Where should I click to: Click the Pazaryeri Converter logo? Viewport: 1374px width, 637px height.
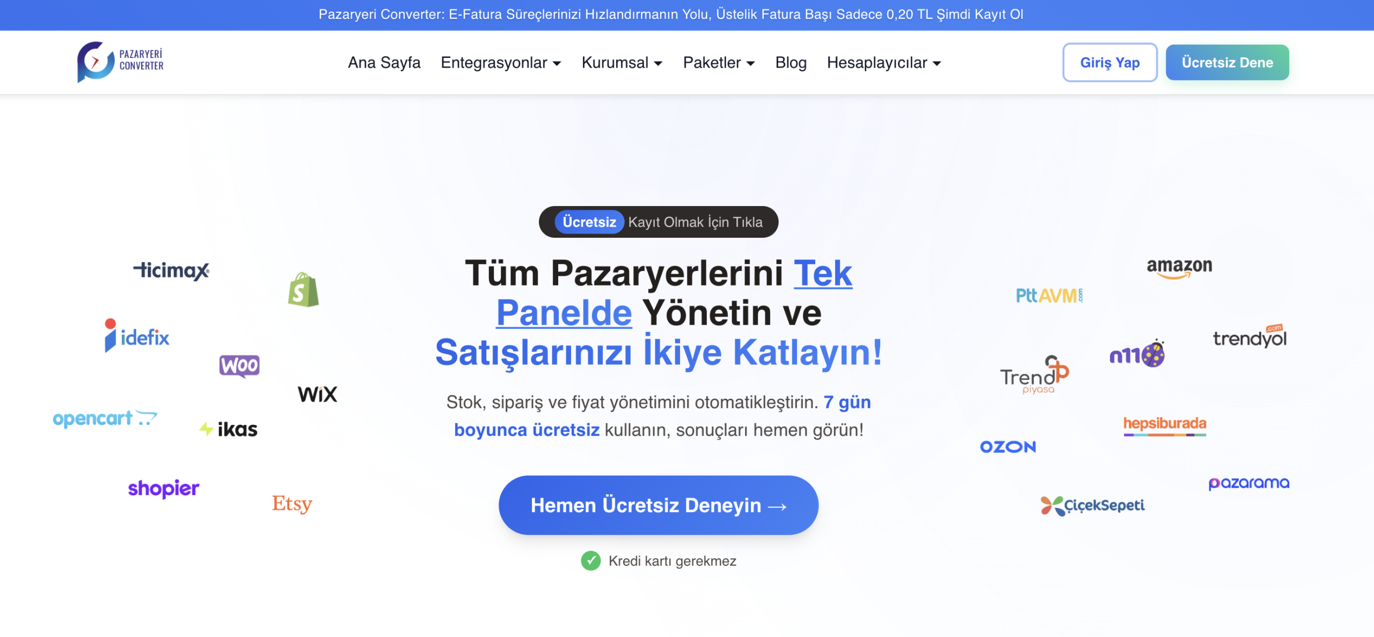click(120, 62)
